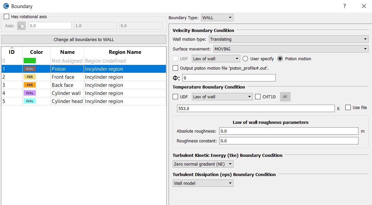
Task: Enable output piston motion file checkbox
Action: 175,68
